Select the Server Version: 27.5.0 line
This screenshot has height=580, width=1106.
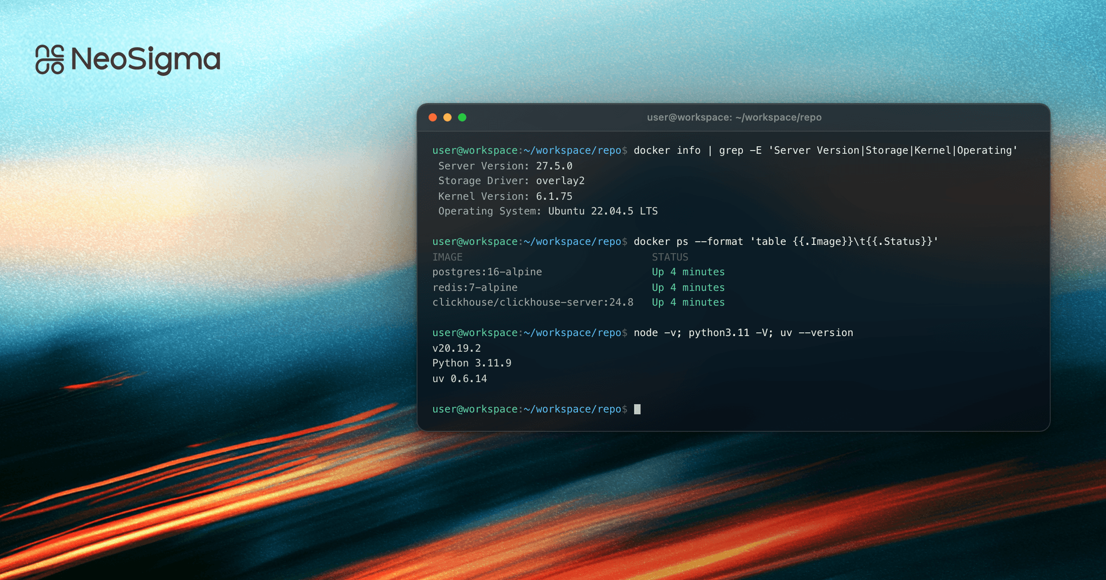[505, 166]
